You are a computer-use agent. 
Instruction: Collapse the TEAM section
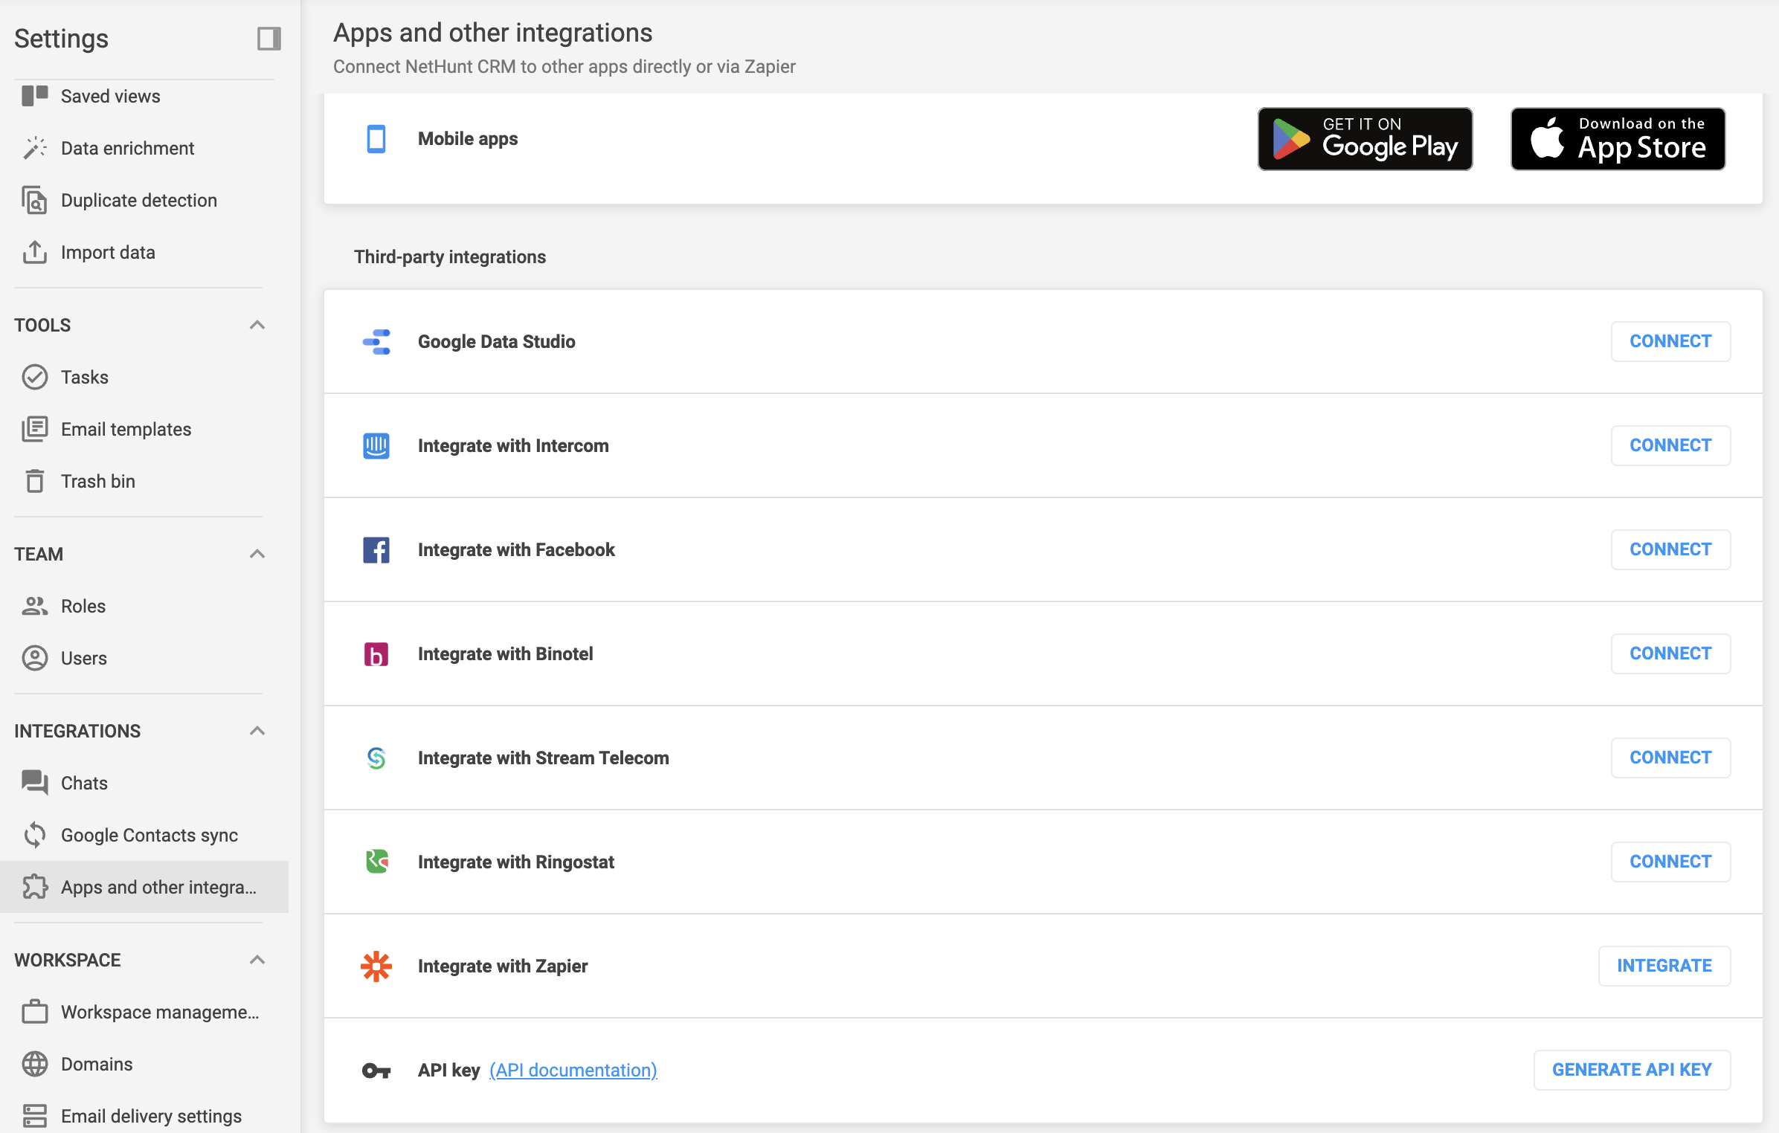click(257, 555)
